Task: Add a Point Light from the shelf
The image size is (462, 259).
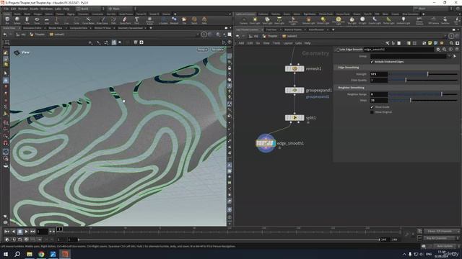Action: [x=255, y=20]
